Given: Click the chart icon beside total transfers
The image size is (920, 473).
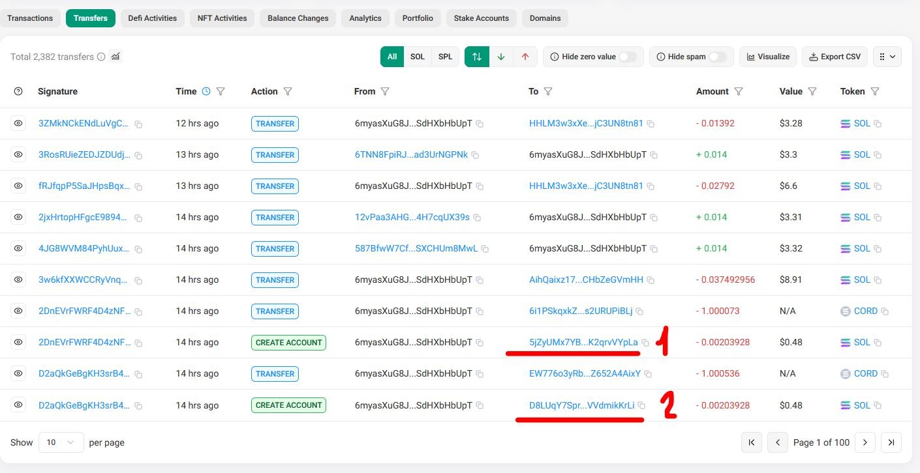Looking at the screenshot, I should [x=115, y=57].
